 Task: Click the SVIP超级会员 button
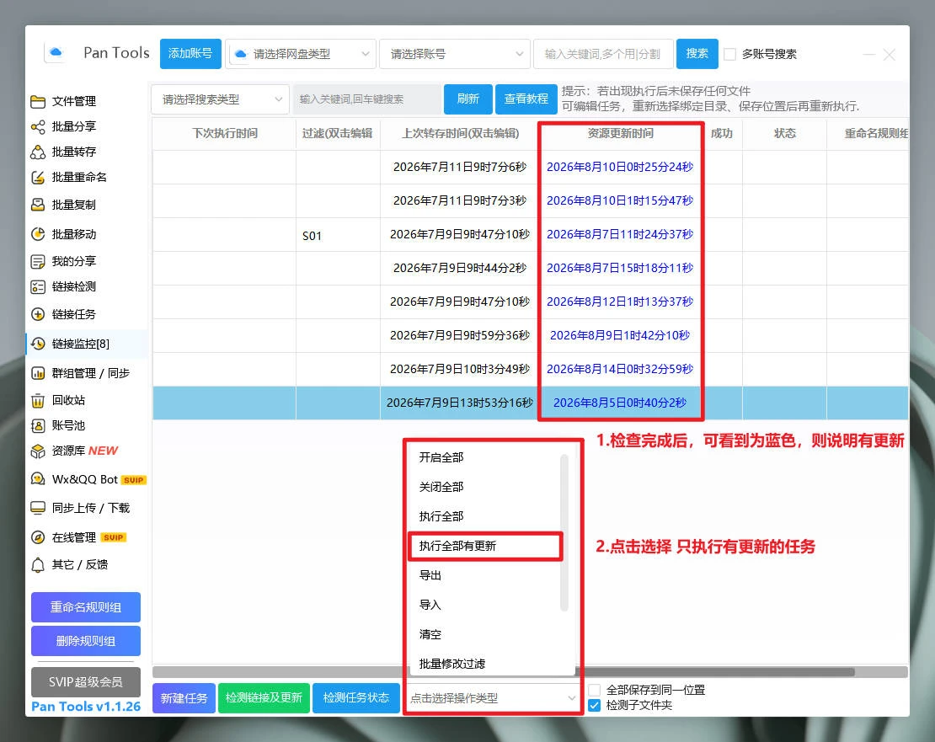86,682
